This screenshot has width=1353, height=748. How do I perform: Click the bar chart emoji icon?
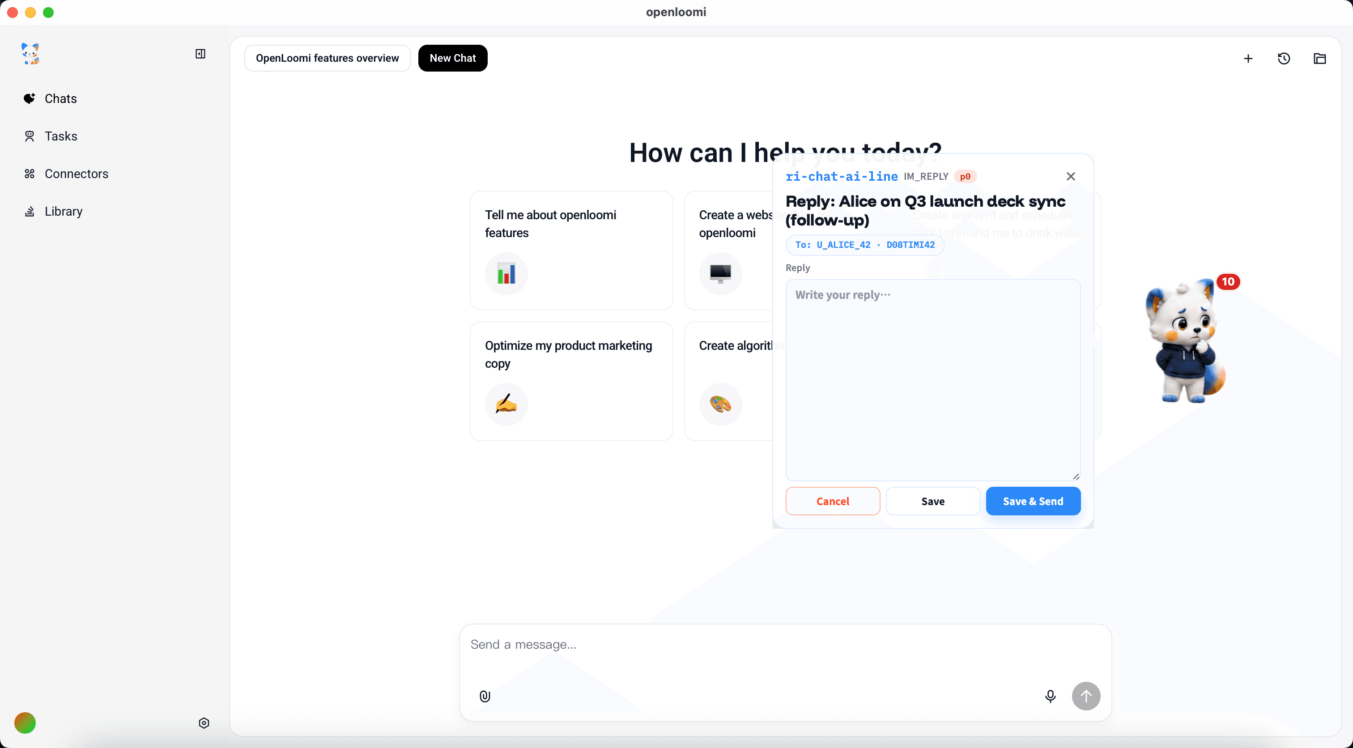tap(506, 274)
